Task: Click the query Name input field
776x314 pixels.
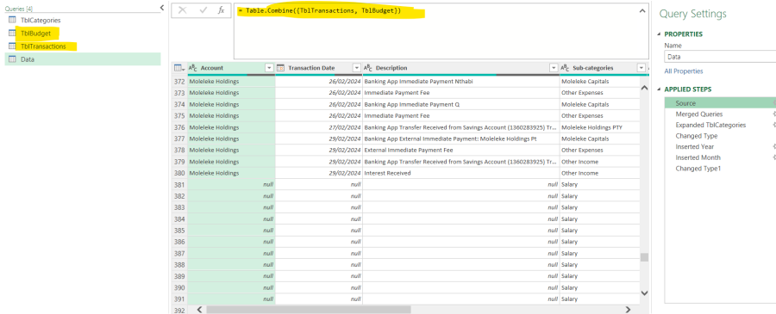Action: pos(720,57)
